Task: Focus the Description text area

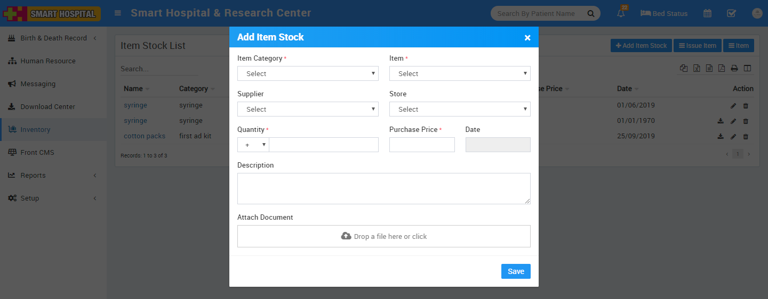Action: click(383, 188)
